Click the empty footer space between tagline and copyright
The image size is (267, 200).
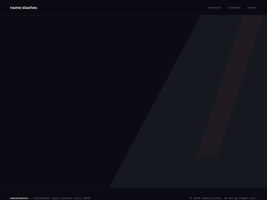[140, 198]
